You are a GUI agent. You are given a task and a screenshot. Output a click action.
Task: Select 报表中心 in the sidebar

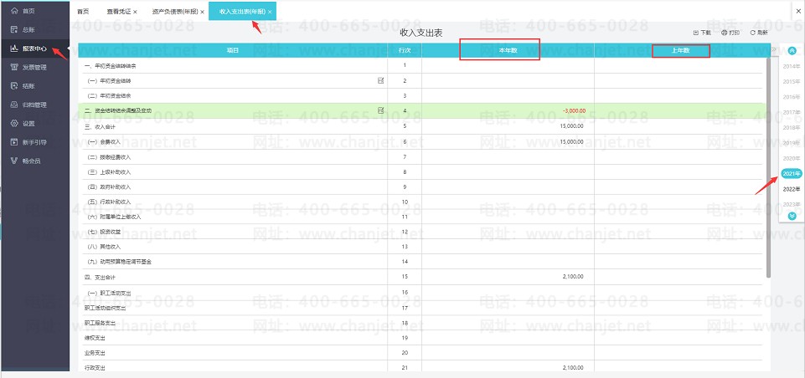32,48
